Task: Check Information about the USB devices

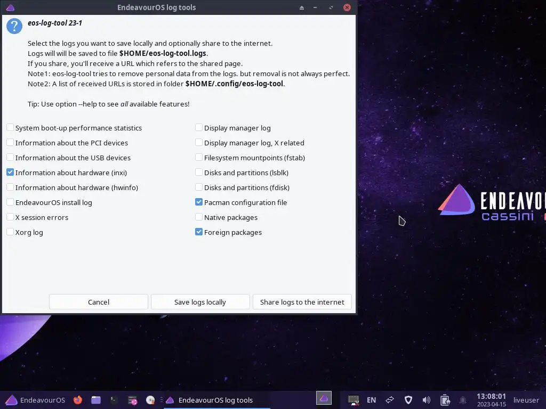Action: pyautogui.click(x=10, y=158)
